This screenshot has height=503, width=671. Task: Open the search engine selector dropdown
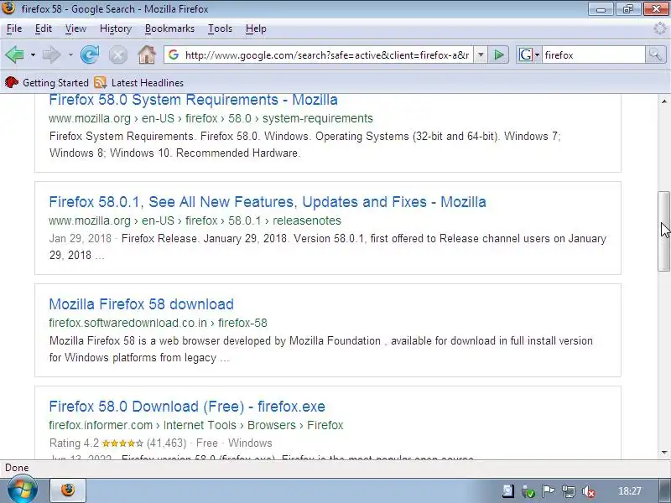529,54
